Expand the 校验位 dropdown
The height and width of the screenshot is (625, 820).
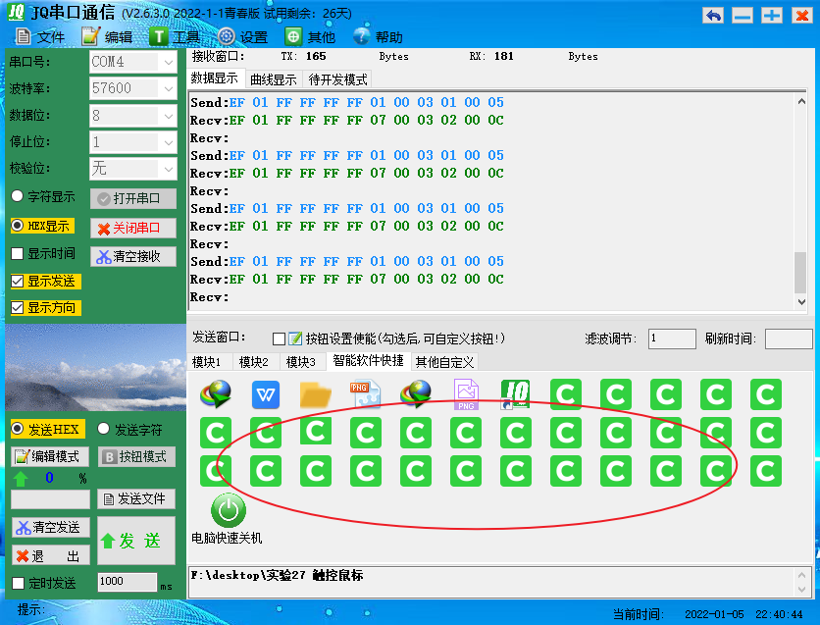(x=169, y=169)
